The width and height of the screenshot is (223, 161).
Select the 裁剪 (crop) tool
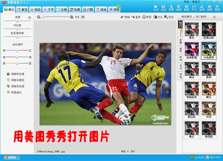[186, 8]
